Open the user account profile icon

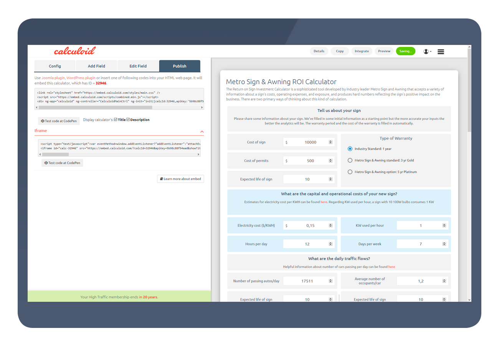tap(426, 51)
